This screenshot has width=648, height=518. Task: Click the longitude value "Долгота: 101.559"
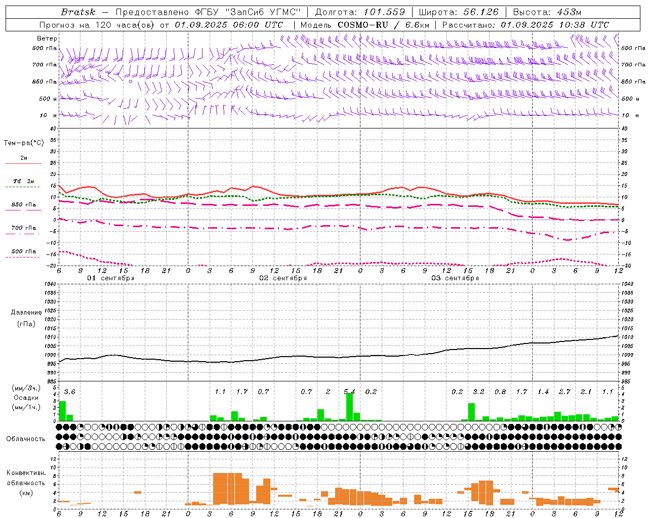pyautogui.click(x=360, y=12)
